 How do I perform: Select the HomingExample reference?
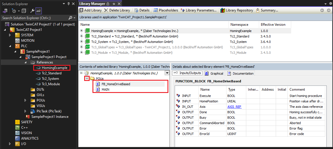pos(54,68)
